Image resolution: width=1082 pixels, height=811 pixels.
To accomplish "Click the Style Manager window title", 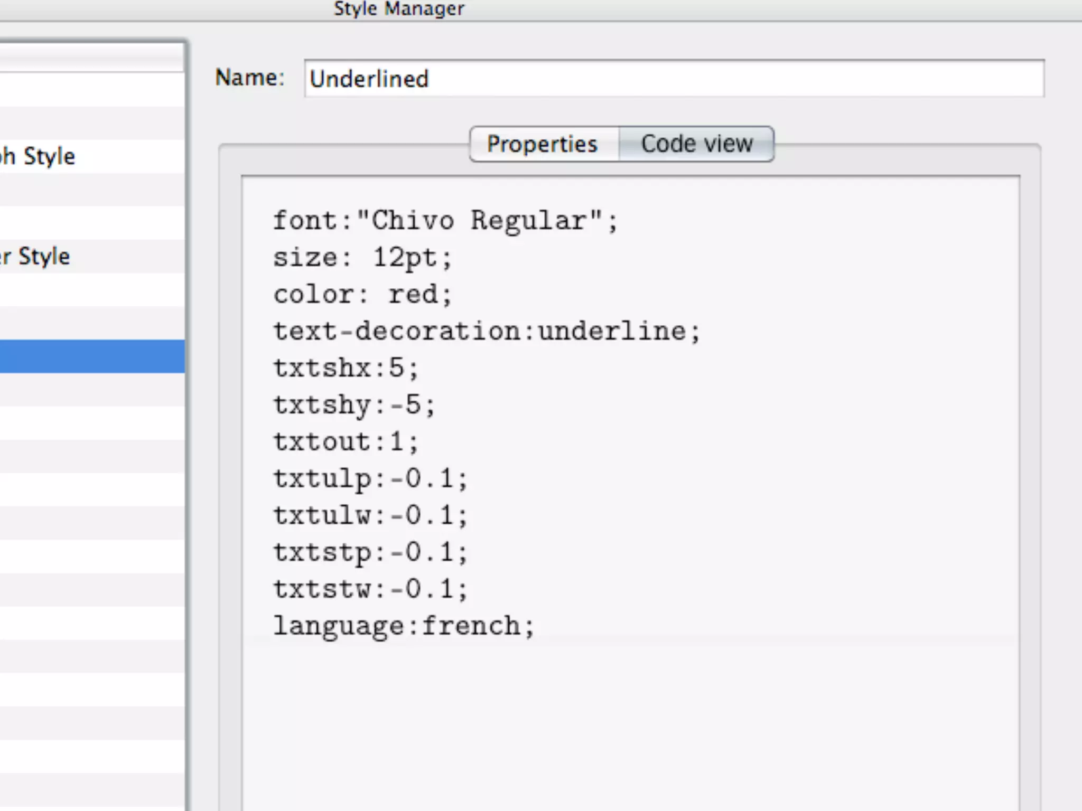I will (399, 9).
